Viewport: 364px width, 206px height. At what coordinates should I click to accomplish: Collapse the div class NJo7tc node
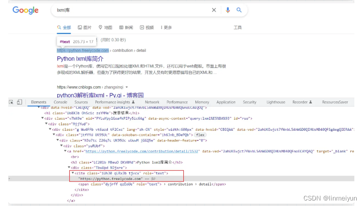click(58, 140)
